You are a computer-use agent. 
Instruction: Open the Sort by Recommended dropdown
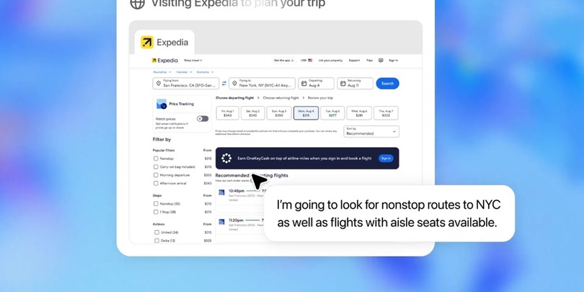pyautogui.click(x=371, y=131)
